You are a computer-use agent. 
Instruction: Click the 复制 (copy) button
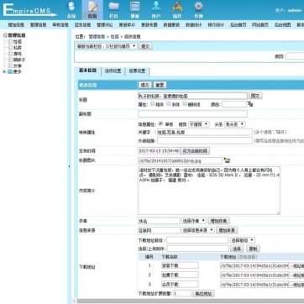[253, 249]
